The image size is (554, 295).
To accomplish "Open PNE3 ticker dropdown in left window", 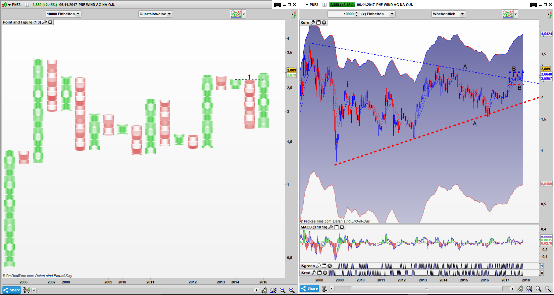I will coord(9,5).
